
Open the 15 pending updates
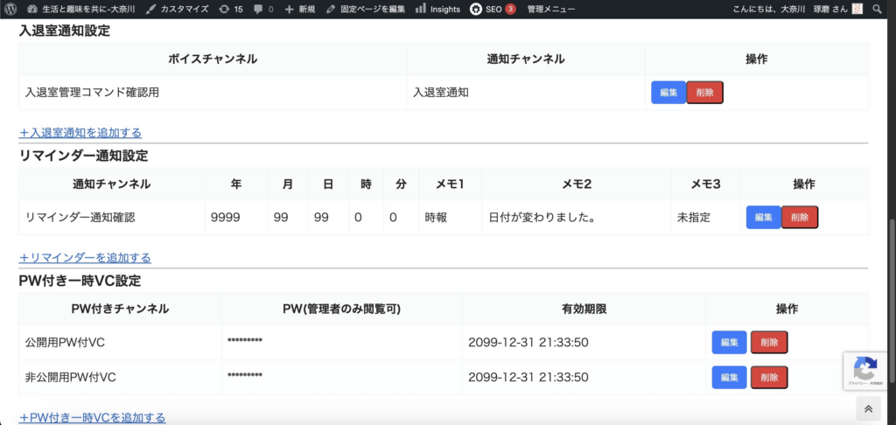[231, 9]
